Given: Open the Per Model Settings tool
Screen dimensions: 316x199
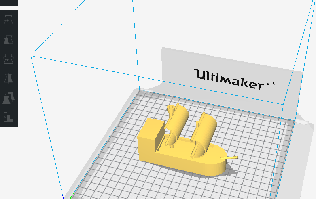Looking at the screenshot, I should pos(8,98).
